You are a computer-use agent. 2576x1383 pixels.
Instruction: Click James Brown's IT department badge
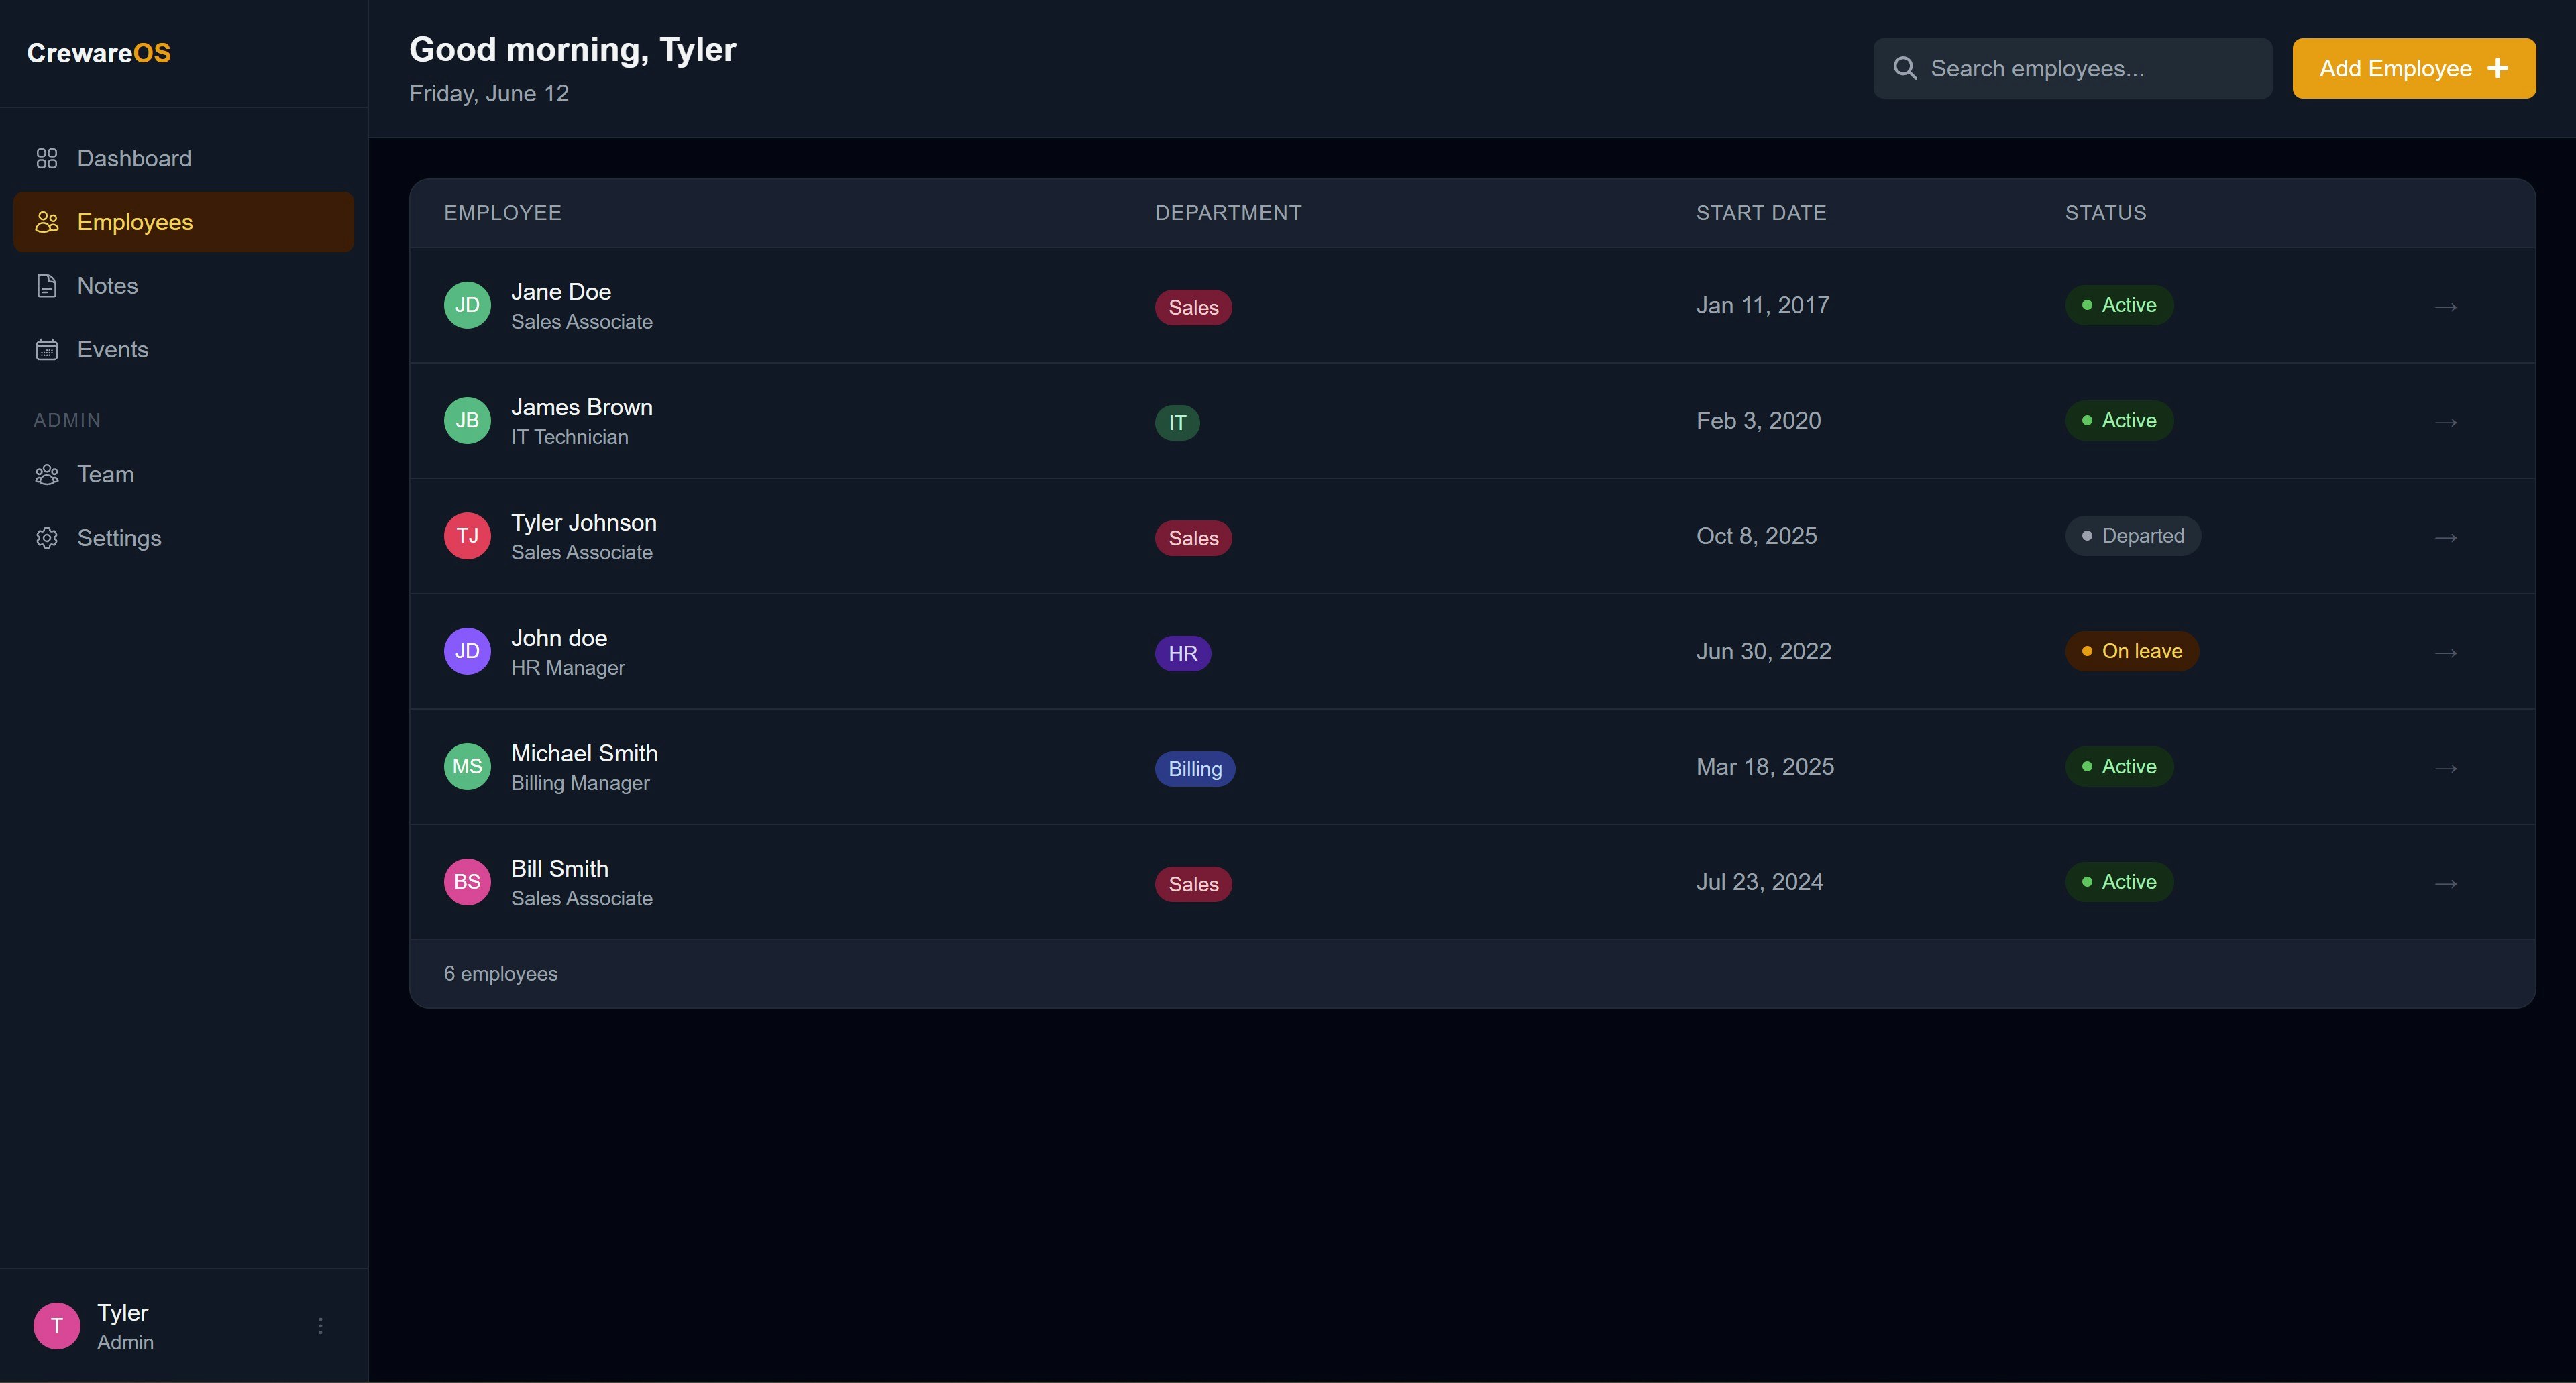coord(1177,423)
